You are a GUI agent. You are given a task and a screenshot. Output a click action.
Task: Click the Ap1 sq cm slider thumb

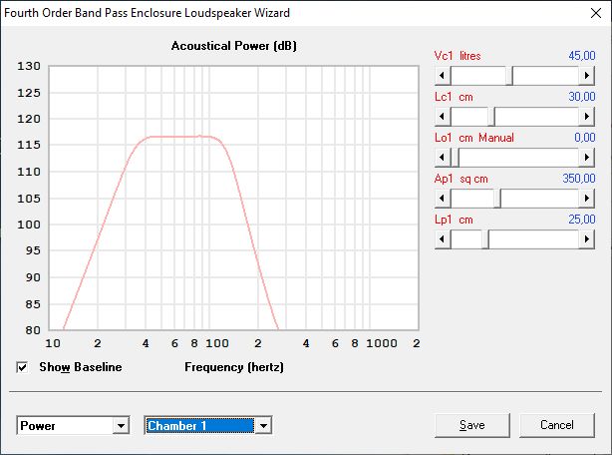point(496,199)
